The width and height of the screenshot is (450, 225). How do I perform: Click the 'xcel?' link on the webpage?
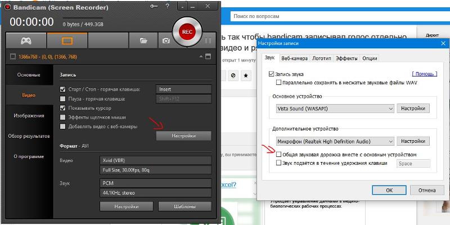point(228,184)
